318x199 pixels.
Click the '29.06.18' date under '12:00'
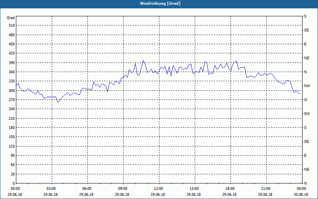158,195
